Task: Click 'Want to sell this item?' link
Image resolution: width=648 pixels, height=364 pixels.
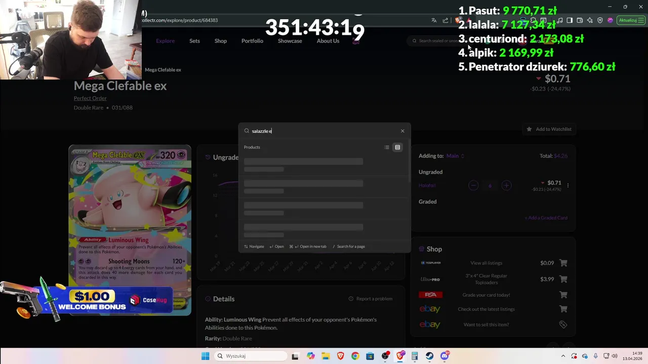Action: 486,325
